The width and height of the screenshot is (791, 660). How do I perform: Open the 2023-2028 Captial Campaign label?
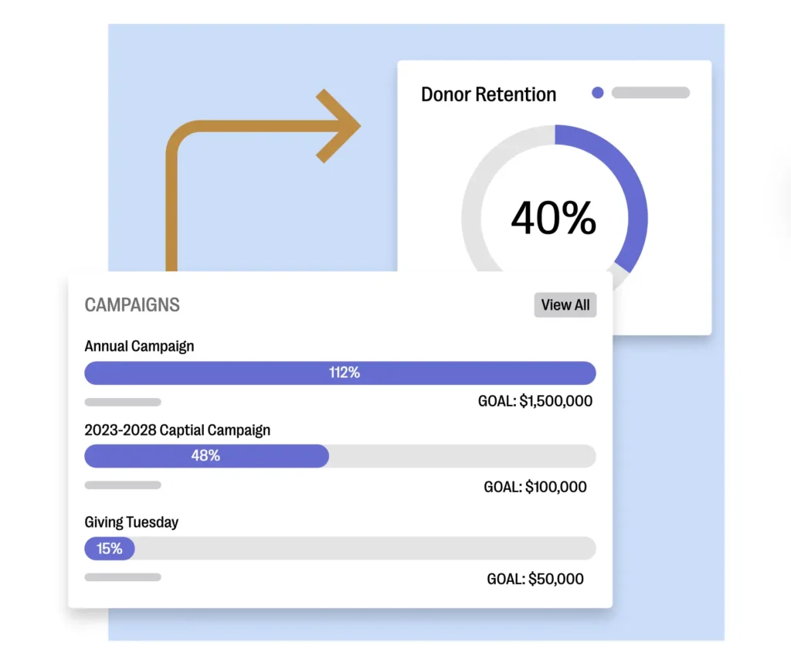coord(178,430)
